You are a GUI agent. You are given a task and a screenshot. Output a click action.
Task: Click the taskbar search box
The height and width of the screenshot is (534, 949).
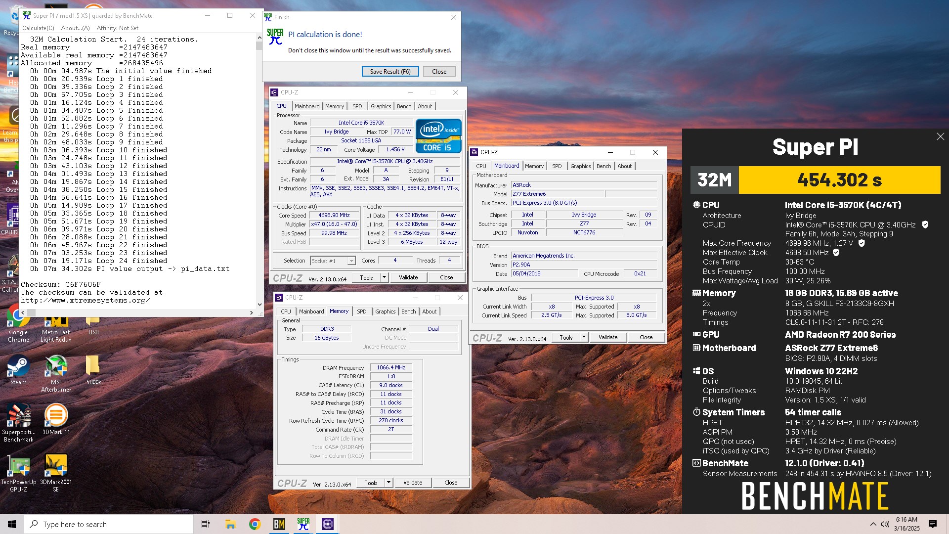tap(109, 524)
